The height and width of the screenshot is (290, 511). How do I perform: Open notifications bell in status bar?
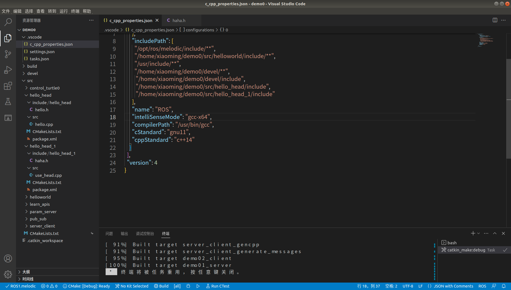pos(504,286)
